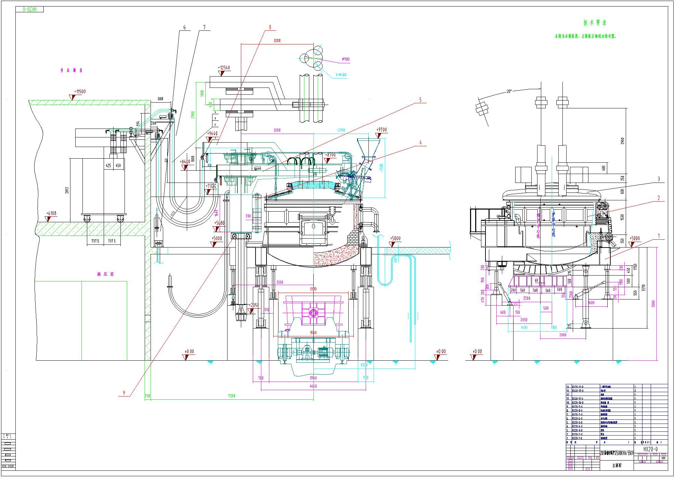675x480 pixels.
Task: Click the +11500 elevation marker triangle
Action: click(x=72, y=97)
